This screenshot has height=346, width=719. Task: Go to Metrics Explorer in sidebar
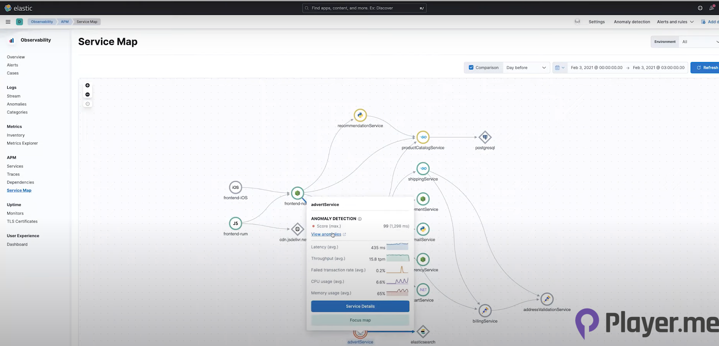tap(22, 143)
